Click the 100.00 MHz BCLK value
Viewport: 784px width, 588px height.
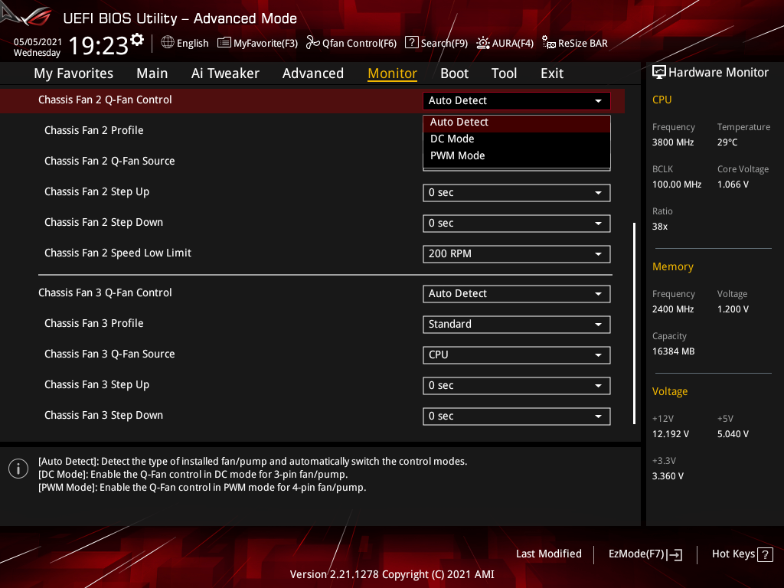677,185
